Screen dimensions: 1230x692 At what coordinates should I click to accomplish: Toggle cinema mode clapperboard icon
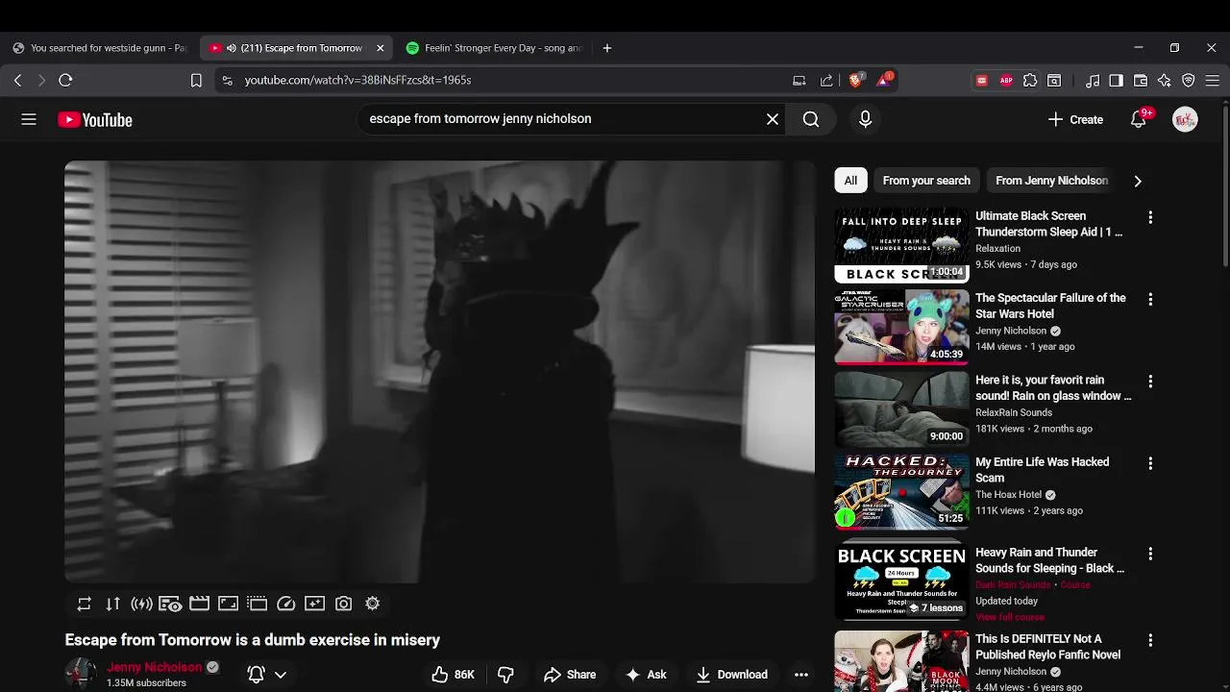[199, 604]
